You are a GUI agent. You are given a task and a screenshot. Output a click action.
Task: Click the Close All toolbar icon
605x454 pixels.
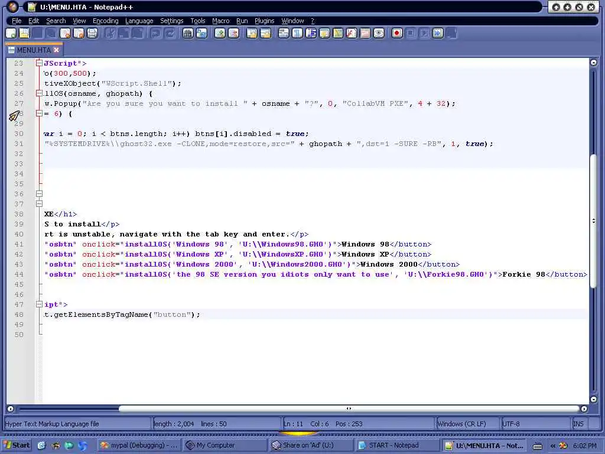click(79, 33)
